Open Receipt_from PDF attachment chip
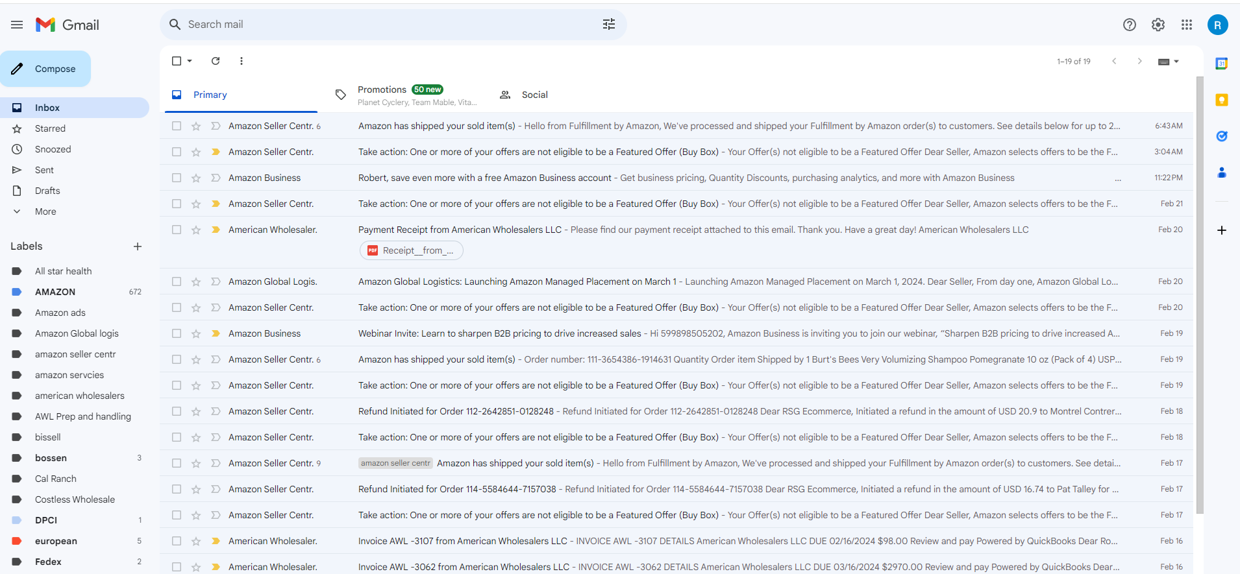1240x574 pixels. (x=411, y=250)
